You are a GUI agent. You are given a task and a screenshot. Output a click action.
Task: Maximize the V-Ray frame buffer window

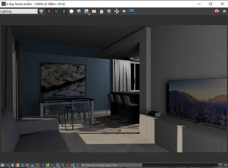pyautogui.click(x=211, y=4)
